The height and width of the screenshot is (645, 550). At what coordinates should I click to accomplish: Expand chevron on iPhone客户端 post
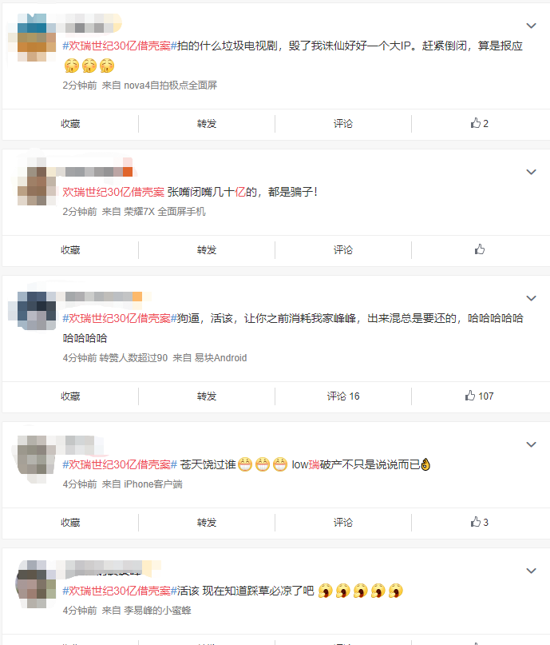point(531,444)
